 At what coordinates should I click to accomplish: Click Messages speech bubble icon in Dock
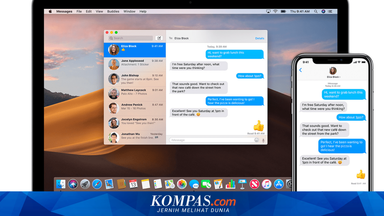click(x=194, y=184)
